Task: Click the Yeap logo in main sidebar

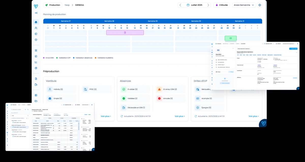Action: tap(36, 6)
